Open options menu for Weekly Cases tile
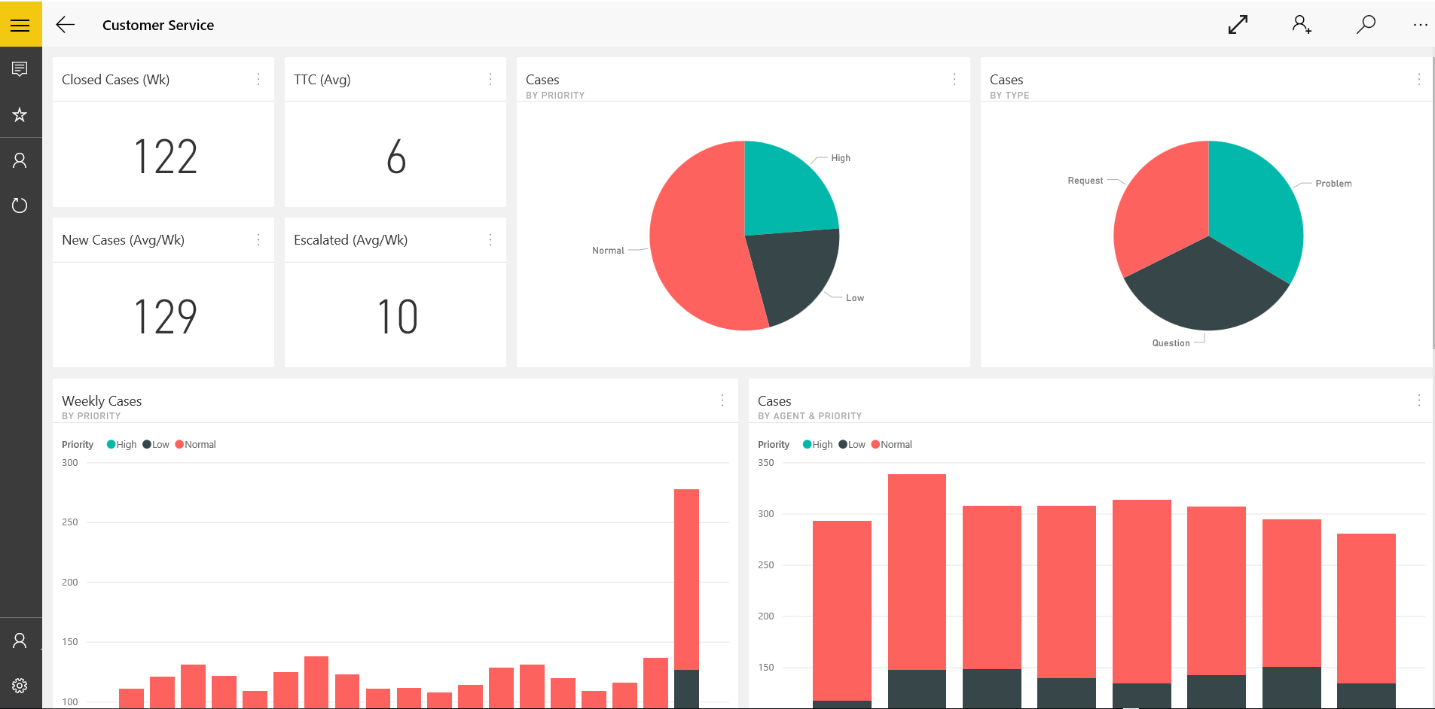This screenshot has height=709, width=1435. [x=722, y=400]
